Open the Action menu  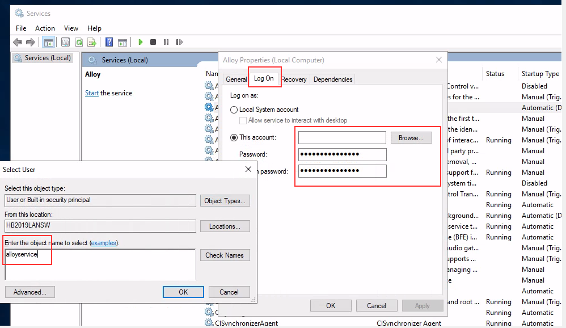[x=45, y=28]
